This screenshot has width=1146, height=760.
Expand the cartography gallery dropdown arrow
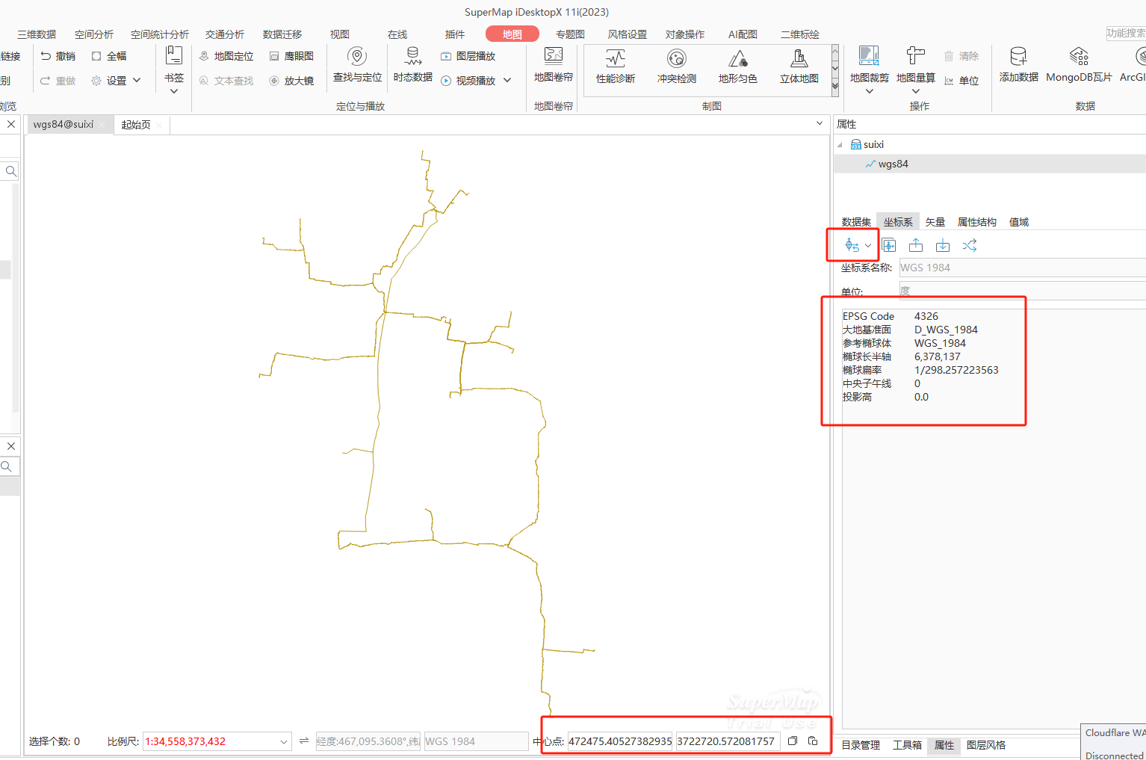pos(834,87)
